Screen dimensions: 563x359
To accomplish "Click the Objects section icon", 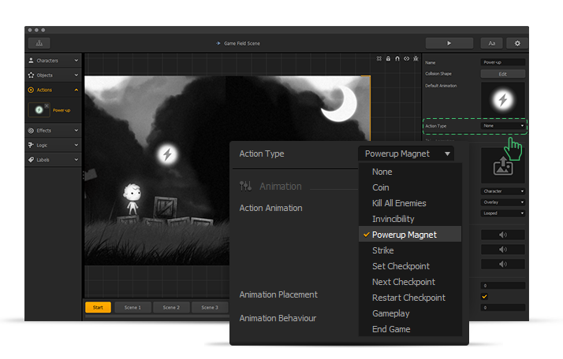I will tap(31, 75).
